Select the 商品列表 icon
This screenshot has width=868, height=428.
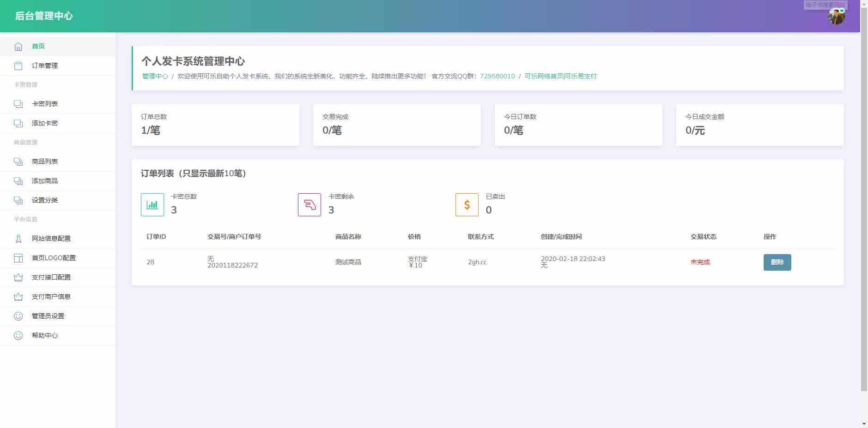(18, 161)
